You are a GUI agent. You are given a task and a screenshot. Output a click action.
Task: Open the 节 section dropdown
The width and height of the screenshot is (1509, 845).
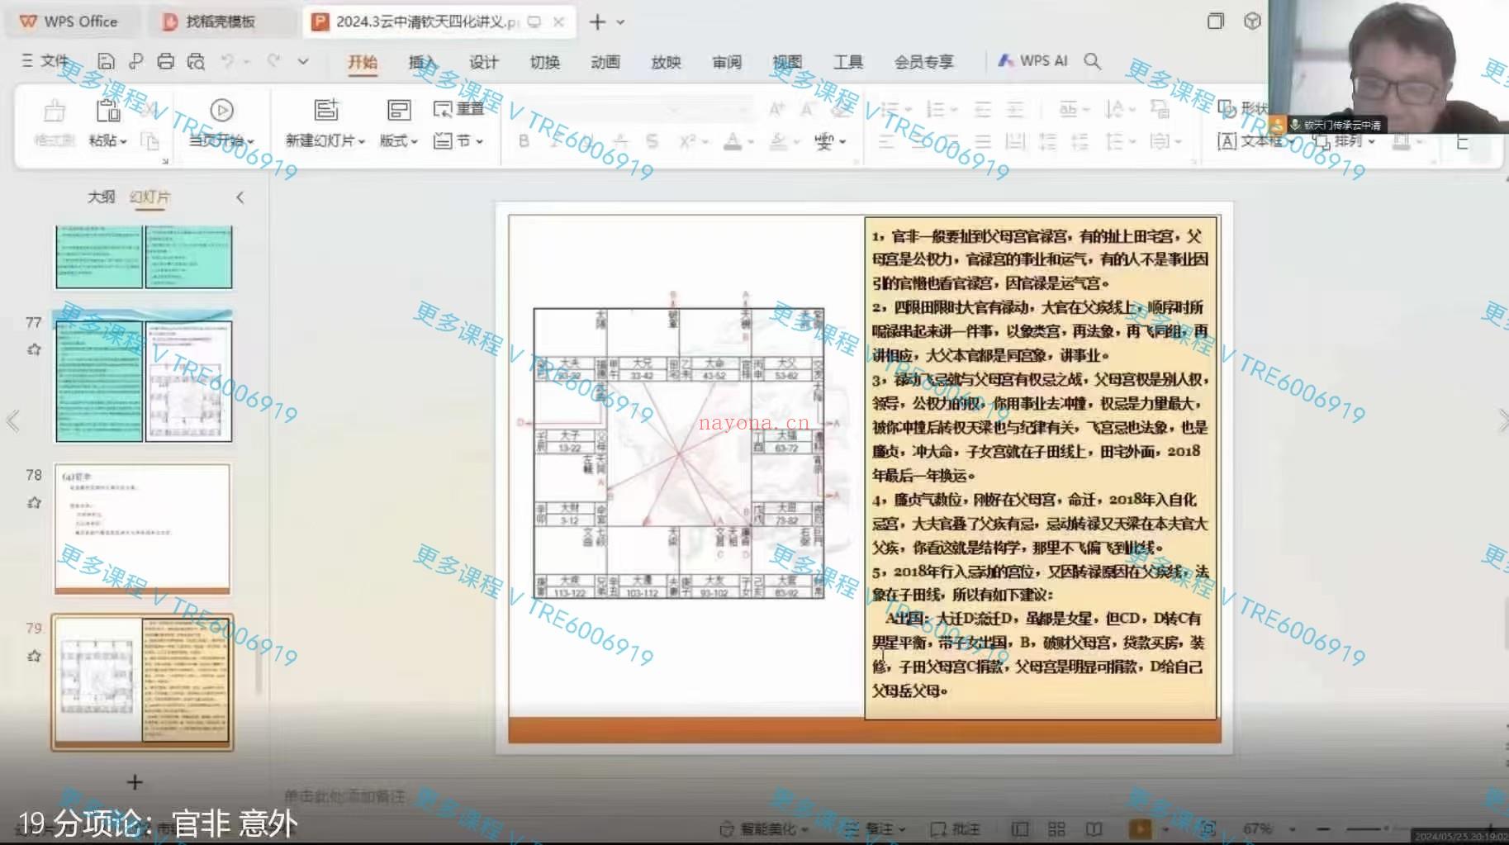[459, 141]
